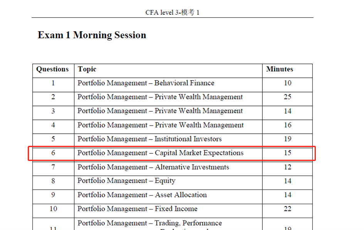The width and height of the screenshot is (364, 230).
Task: Click the 22 minutes value for Fixed Income
Action: point(287,209)
